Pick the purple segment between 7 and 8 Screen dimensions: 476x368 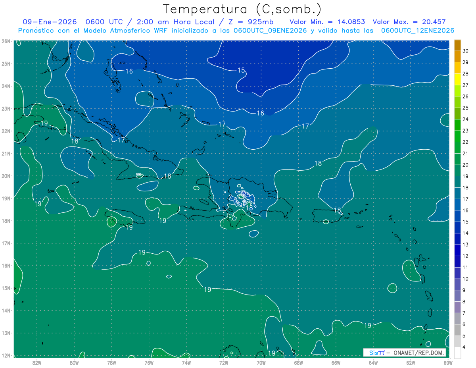click(x=457, y=307)
